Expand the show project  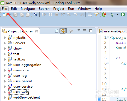coord(5,48)
